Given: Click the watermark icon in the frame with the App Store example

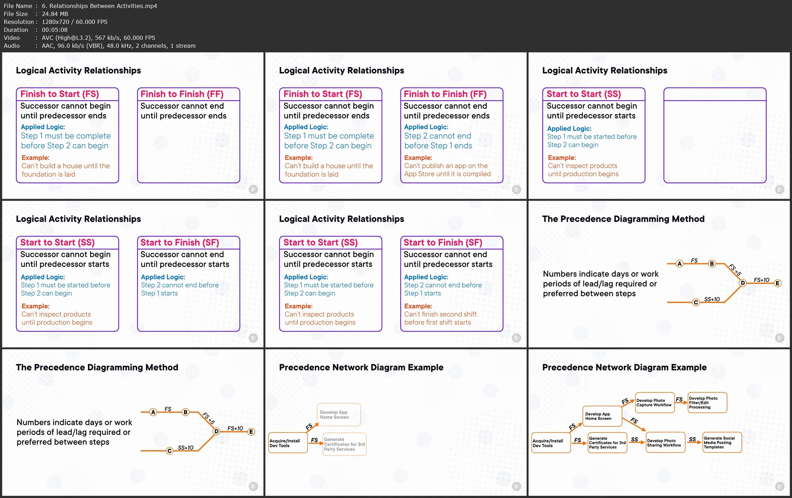Looking at the screenshot, I should (516, 189).
